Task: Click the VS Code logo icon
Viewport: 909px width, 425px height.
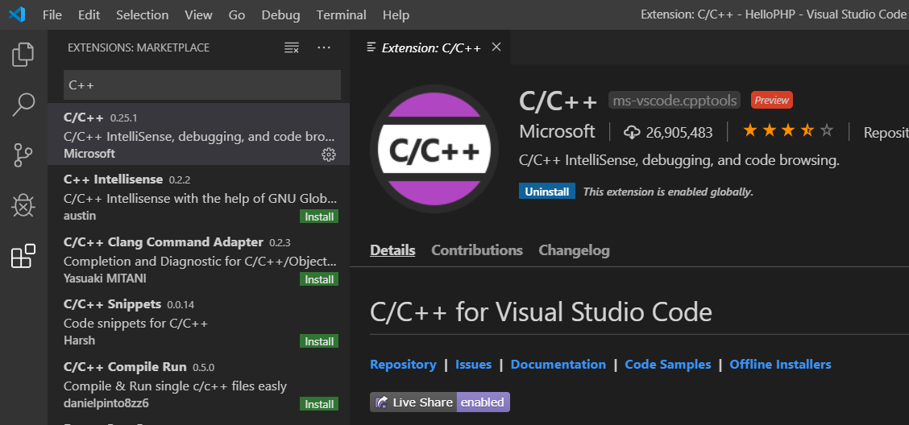Action: point(17,14)
